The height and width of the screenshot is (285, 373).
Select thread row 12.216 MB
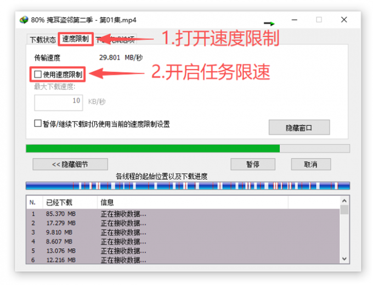coord(183,260)
